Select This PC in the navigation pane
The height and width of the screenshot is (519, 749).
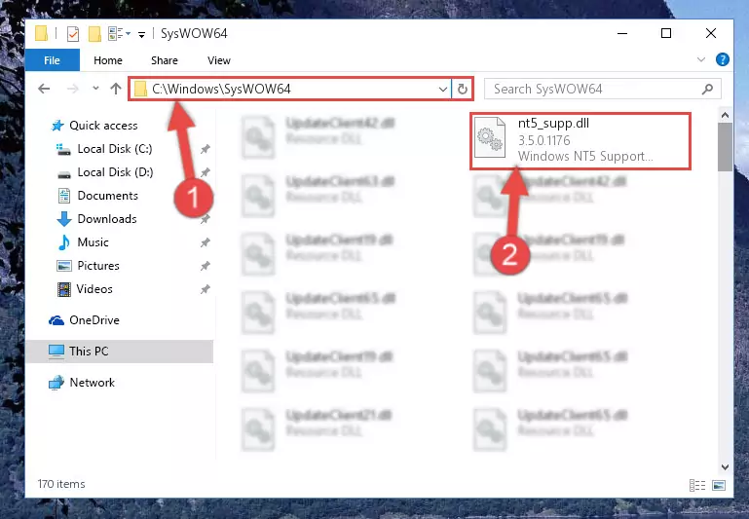click(119, 351)
